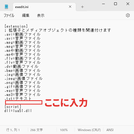Click the .mpg=音声ファイル line
The height and width of the screenshot is (134, 134).
pos(23,46)
